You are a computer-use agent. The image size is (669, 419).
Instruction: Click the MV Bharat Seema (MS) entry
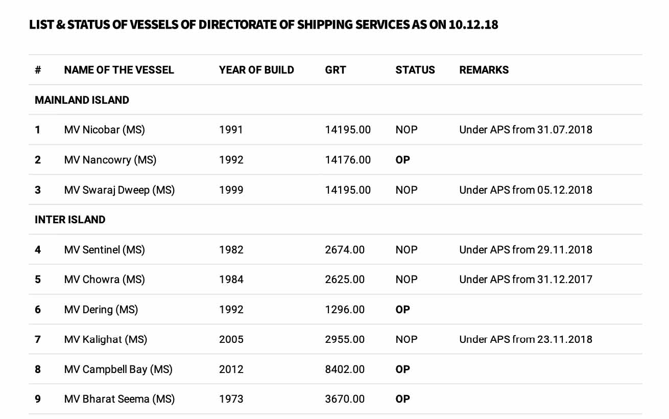pos(120,399)
